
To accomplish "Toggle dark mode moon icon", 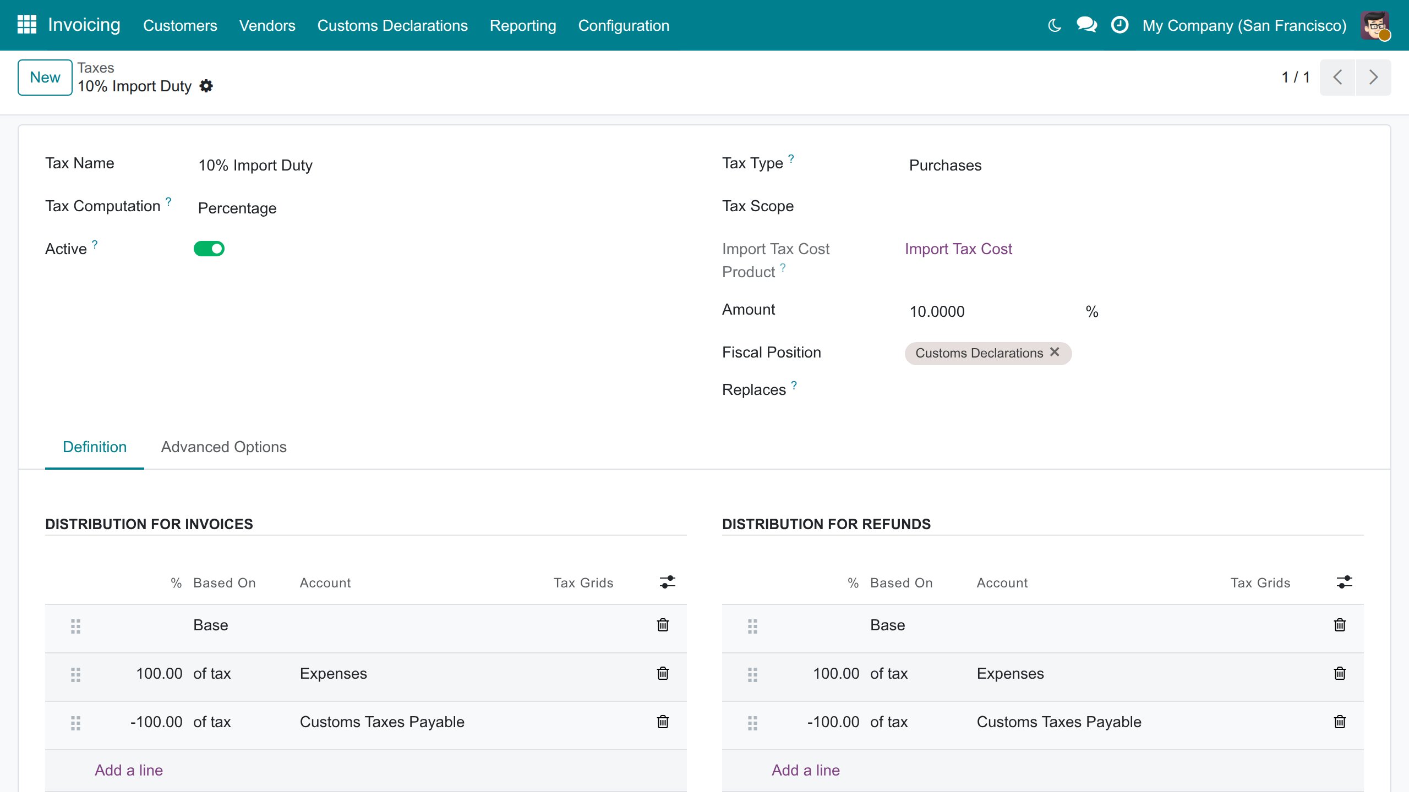I will coord(1054,25).
